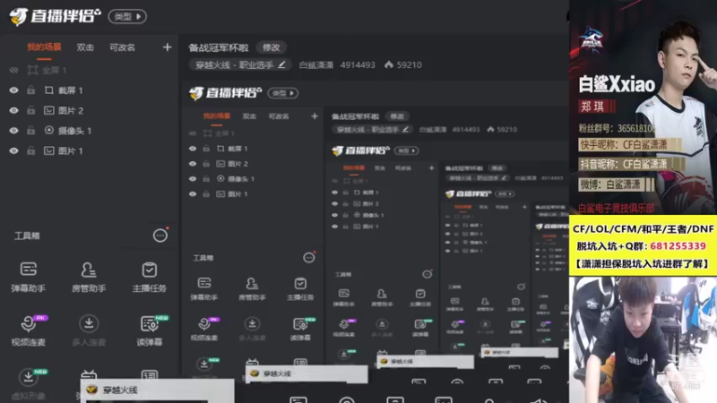
Task: Open 房管助手 in the first nested preview
Action: 252,288
